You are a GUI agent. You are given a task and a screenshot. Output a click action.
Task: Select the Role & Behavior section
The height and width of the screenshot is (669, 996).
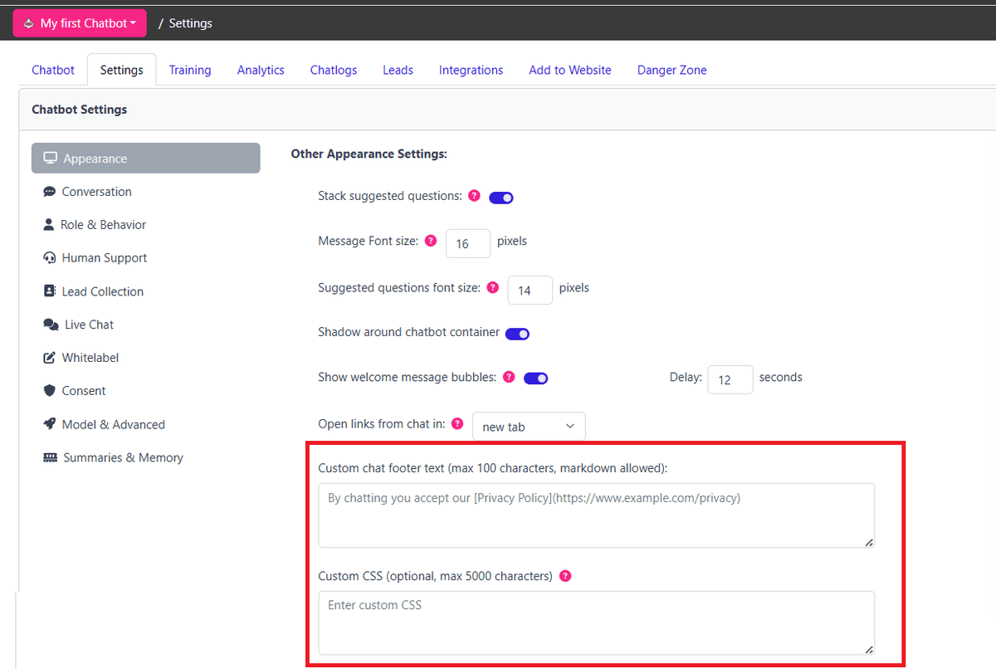pos(103,224)
